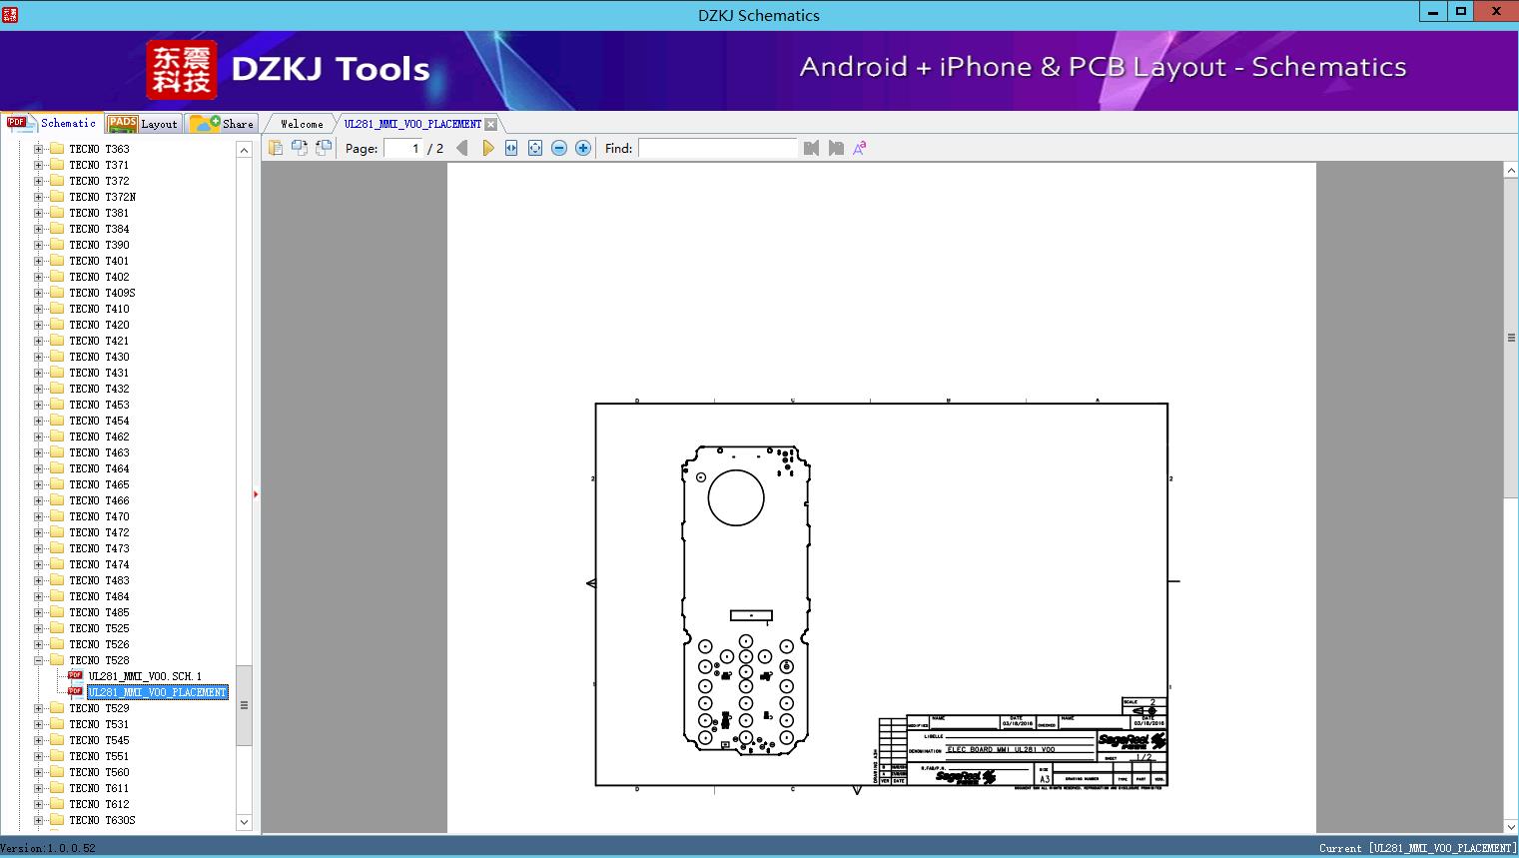The height and width of the screenshot is (858, 1519).
Task: Click the fit page icon
Action: (535, 148)
